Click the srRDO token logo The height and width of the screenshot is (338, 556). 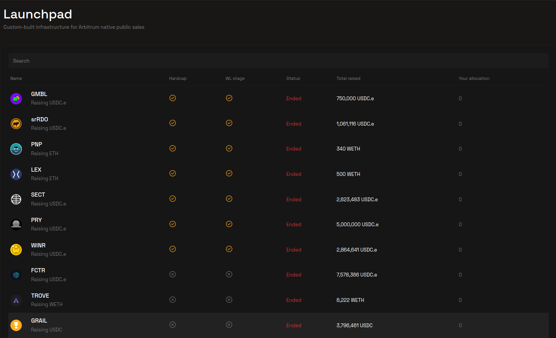click(16, 124)
